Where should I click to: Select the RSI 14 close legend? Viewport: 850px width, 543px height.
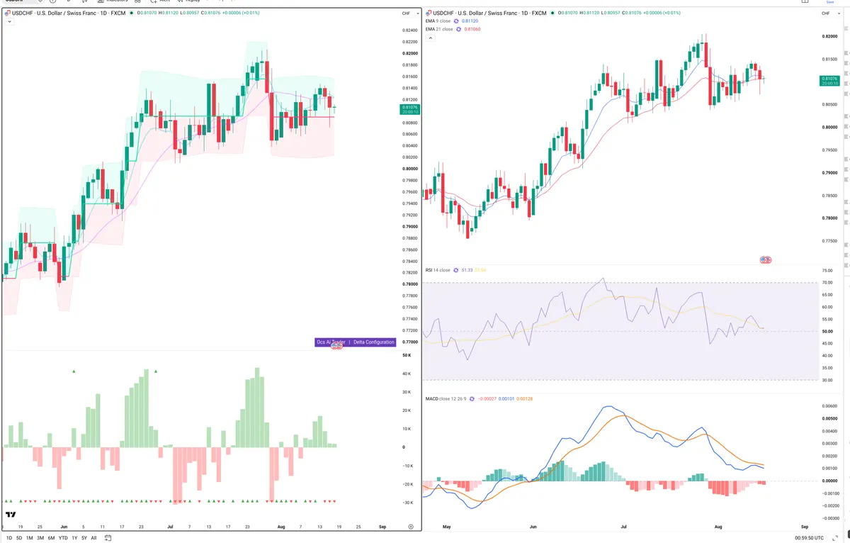point(438,270)
